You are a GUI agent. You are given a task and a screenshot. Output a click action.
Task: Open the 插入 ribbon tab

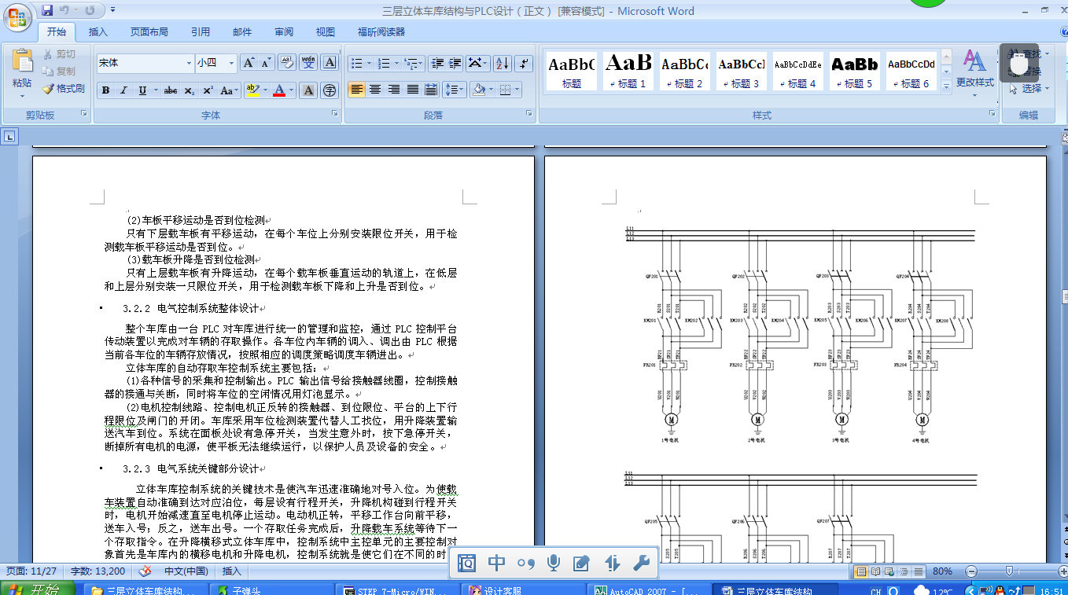[x=98, y=32]
